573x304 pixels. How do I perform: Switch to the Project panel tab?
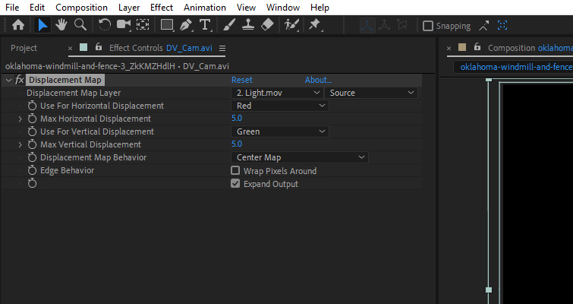coord(24,48)
